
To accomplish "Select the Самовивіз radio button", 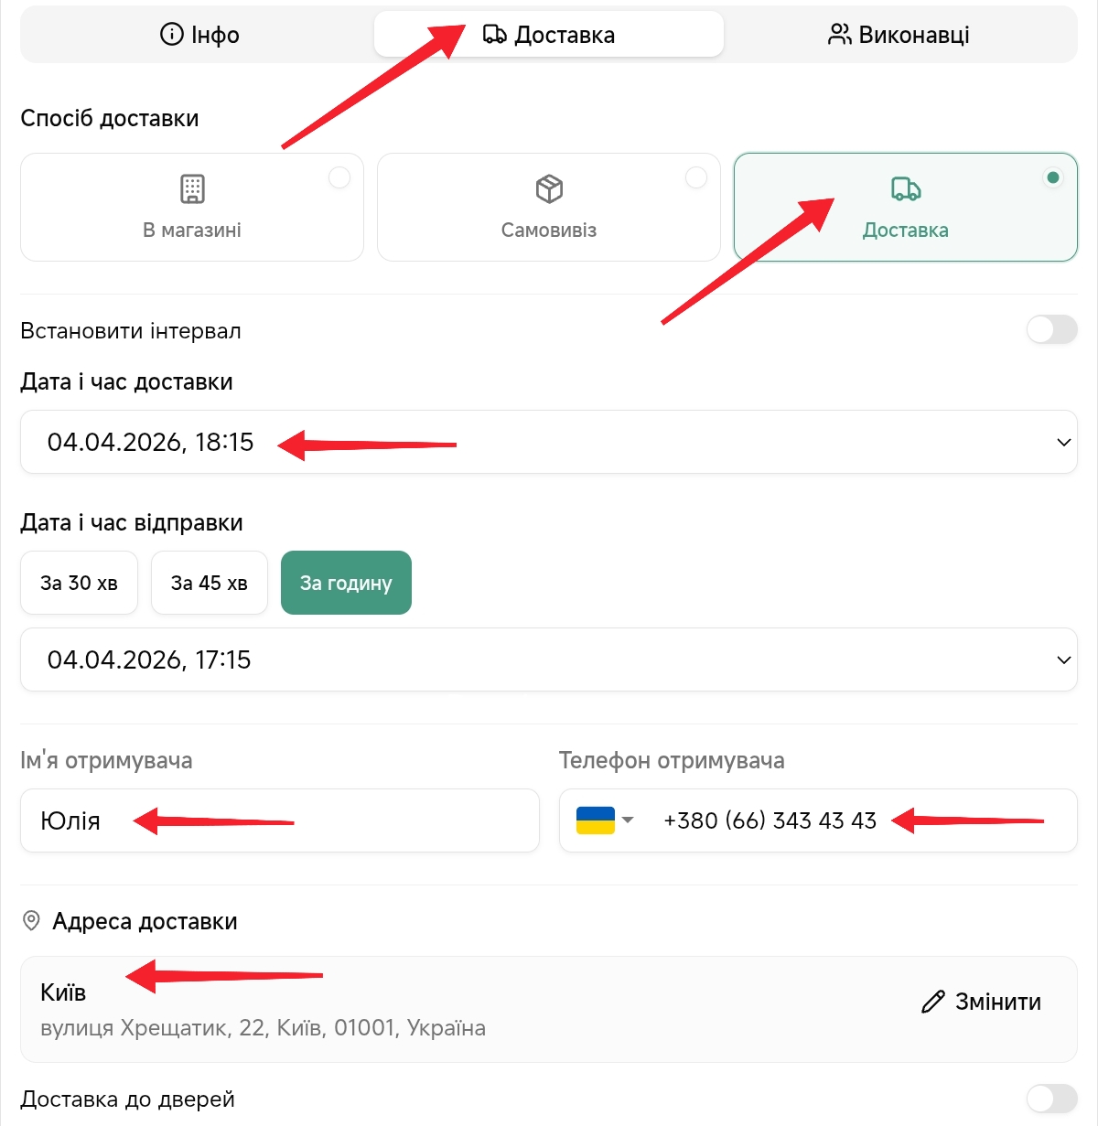I will point(696,177).
